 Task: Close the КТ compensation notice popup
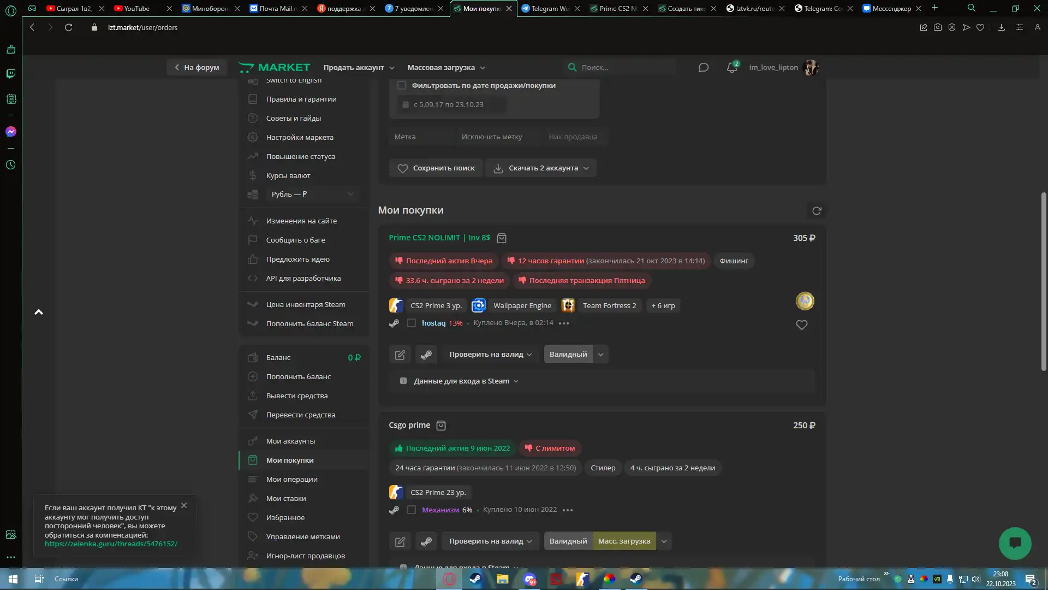pyautogui.click(x=184, y=505)
